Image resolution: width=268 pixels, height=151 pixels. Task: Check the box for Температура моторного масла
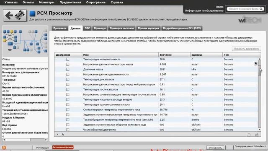pos(68,59)
